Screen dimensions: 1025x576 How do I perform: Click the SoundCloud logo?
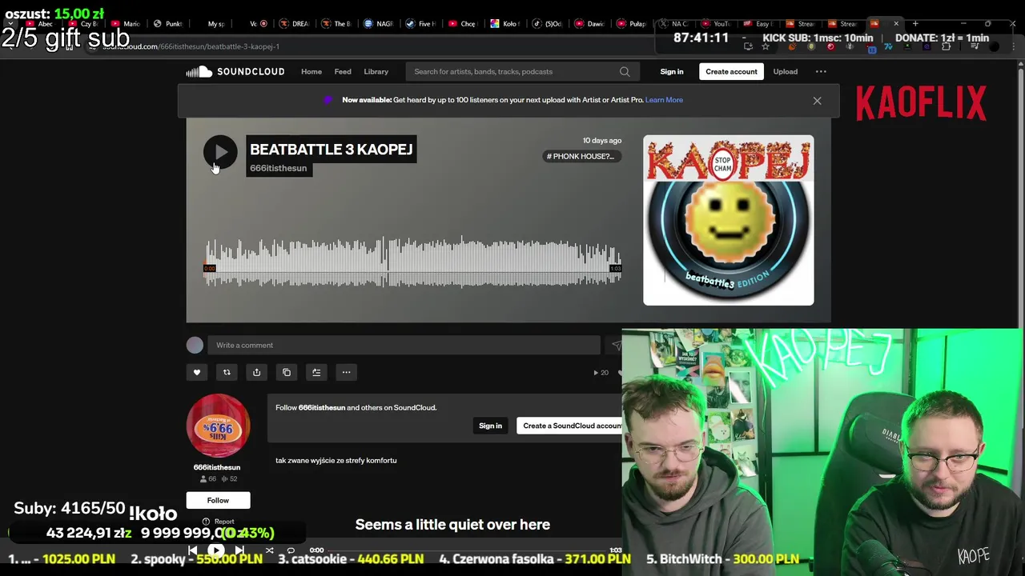[235, 71]
